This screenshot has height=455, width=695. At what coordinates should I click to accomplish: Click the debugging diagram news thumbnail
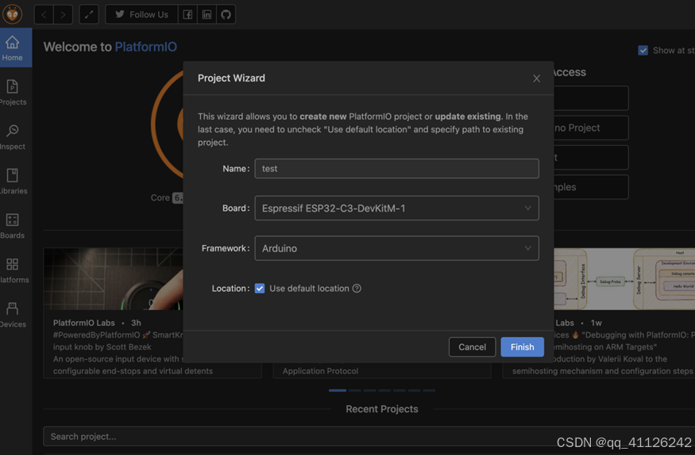click(x=624, y=278)
